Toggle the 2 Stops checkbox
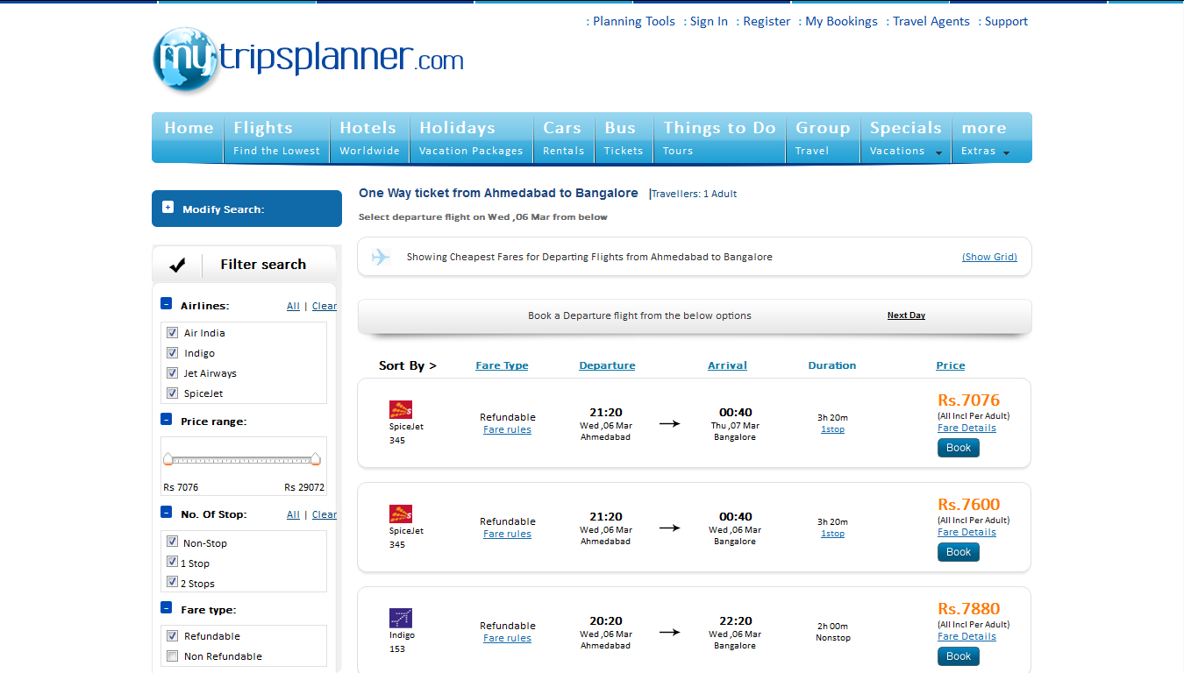The height and width of the screenshot is (673, 1184). [x=172, y=582]
